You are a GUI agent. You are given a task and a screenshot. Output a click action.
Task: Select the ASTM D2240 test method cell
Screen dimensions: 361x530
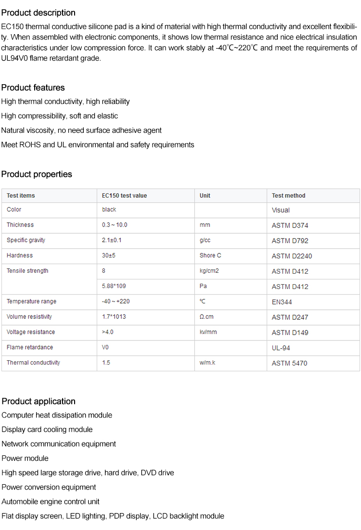click(x=292, y=256)
